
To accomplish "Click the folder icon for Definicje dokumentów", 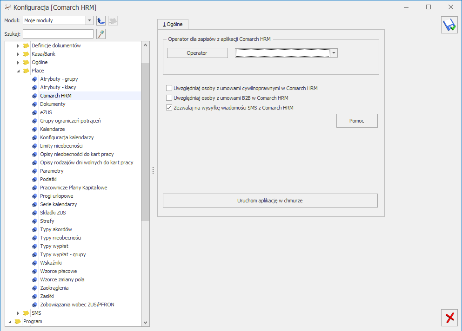I will point(26,45).
